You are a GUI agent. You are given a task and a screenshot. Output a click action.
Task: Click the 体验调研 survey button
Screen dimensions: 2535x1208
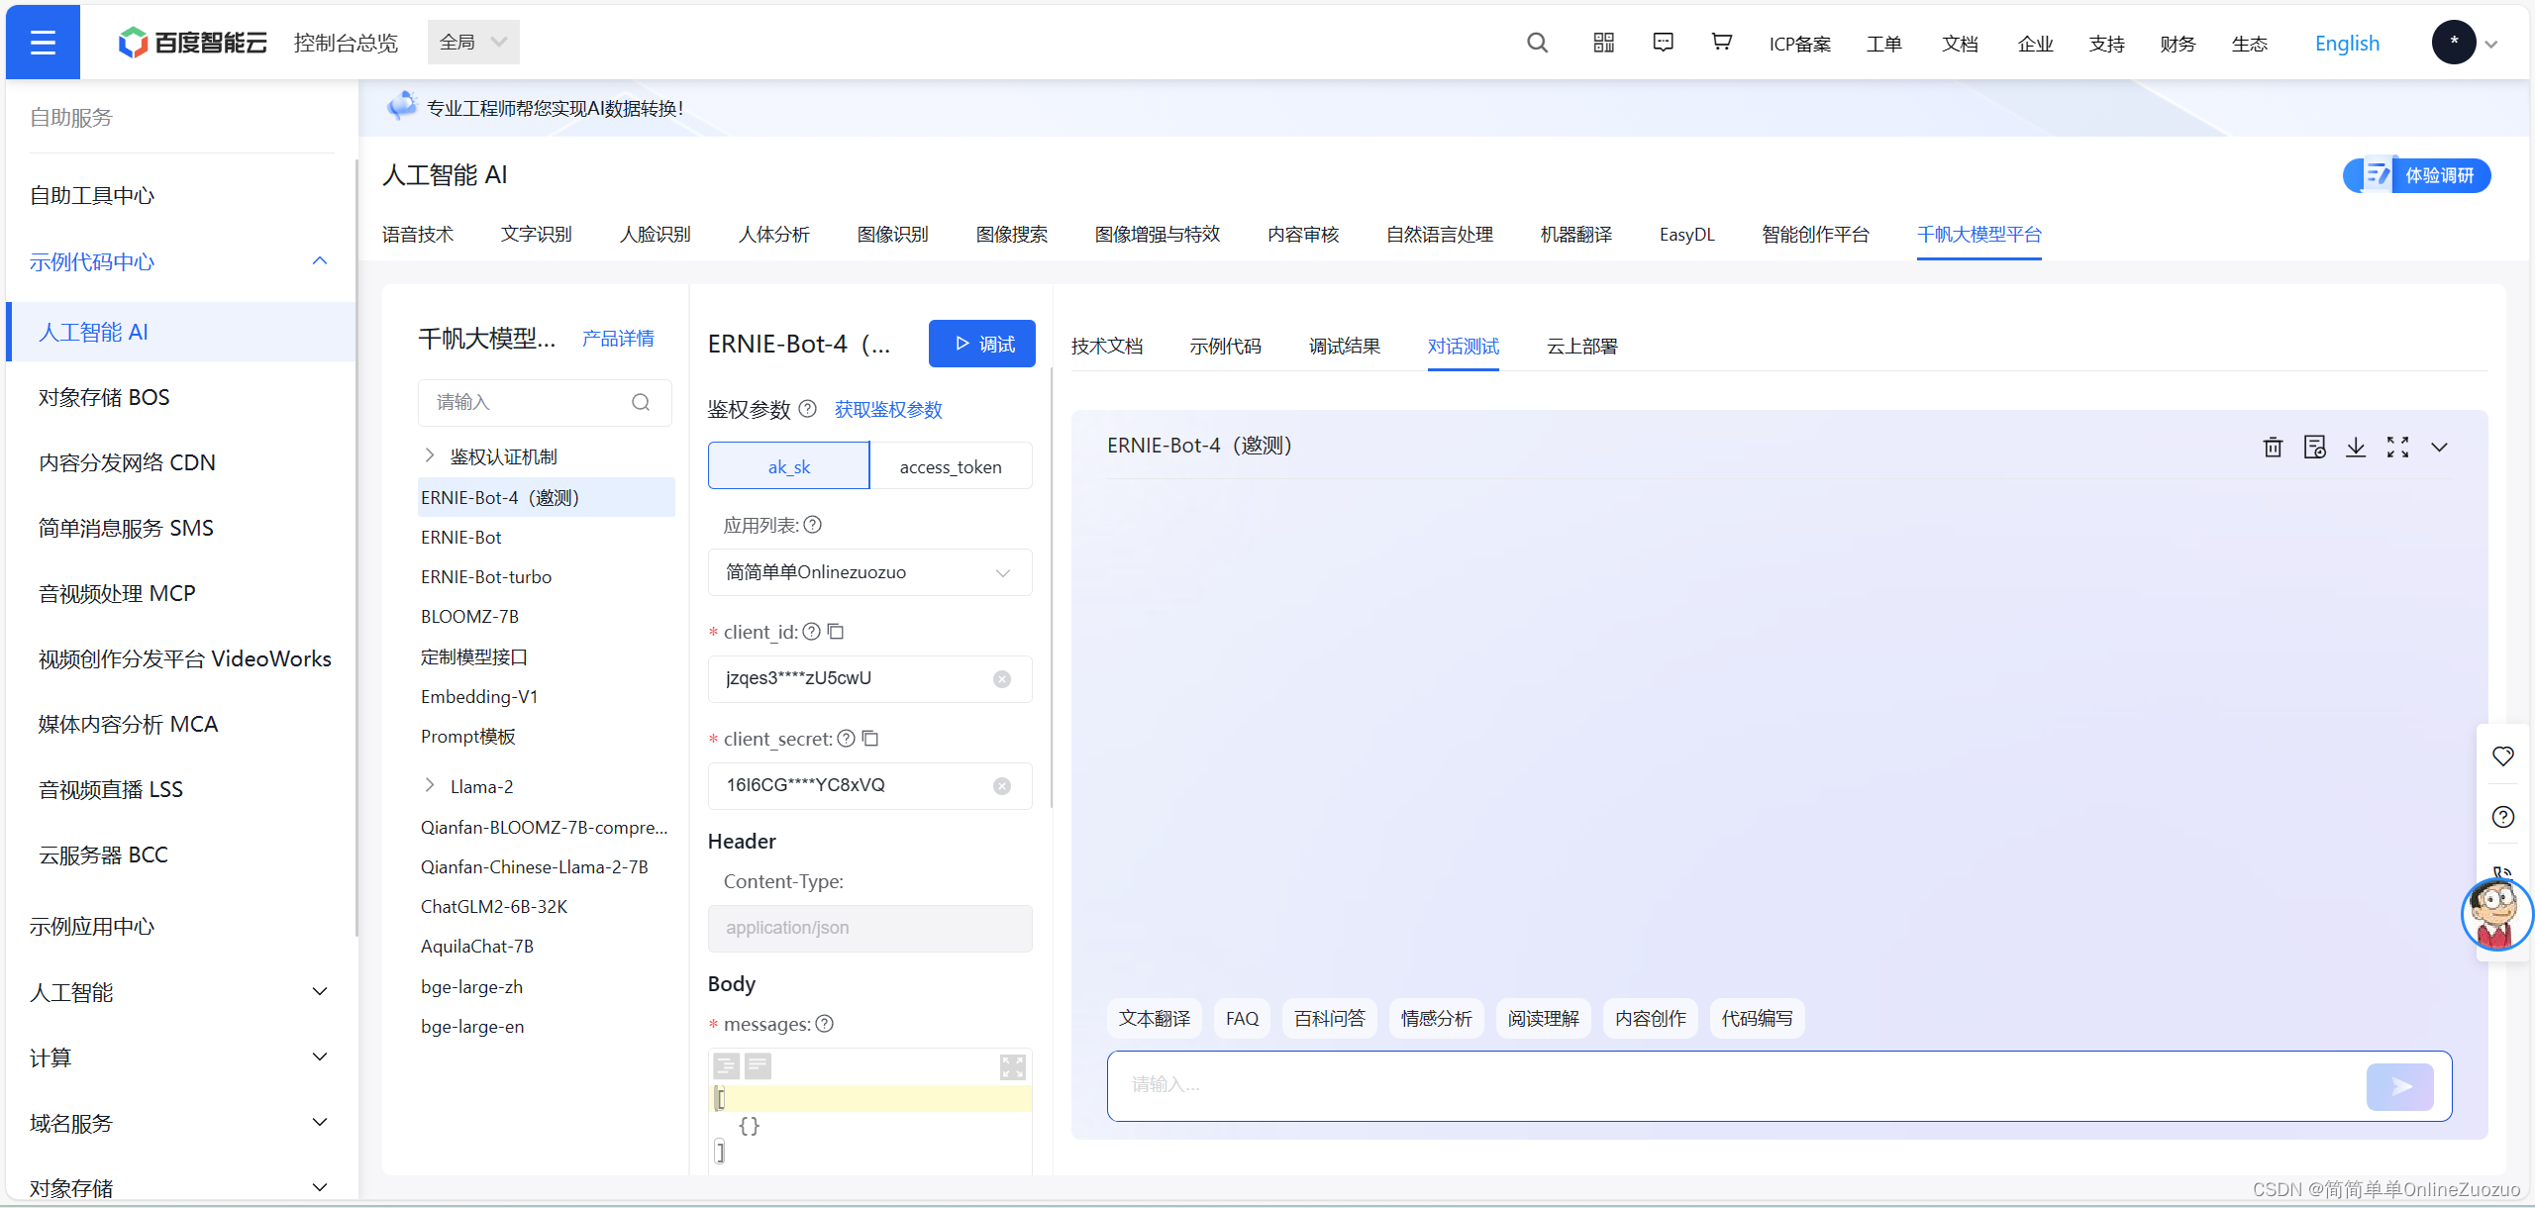[2417, 175]
